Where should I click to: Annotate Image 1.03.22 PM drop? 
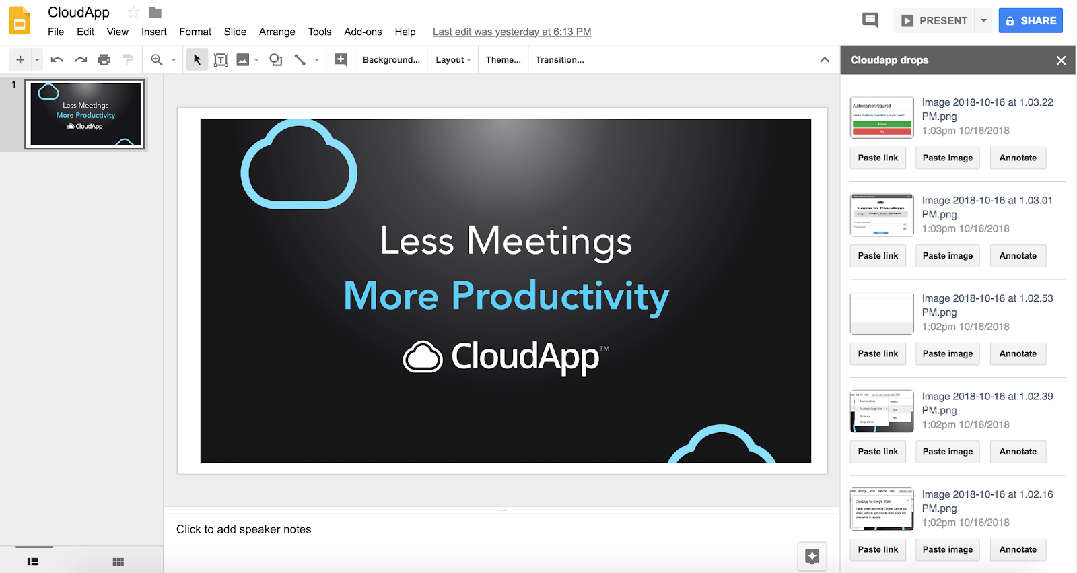pyautogui.click(x=1018, y=158)
